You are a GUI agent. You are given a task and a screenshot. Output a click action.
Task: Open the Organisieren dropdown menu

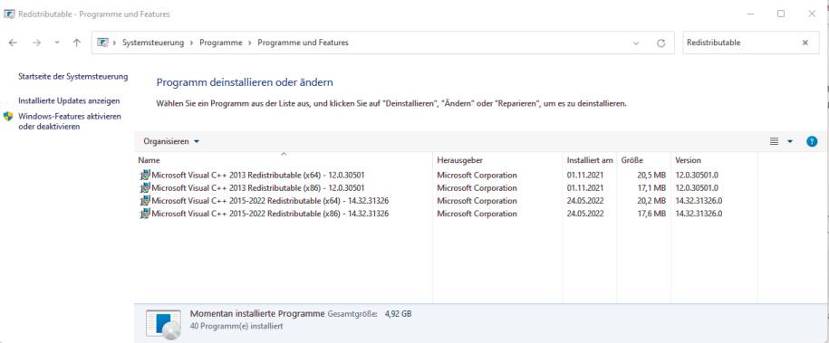click(x=171, y=142)
